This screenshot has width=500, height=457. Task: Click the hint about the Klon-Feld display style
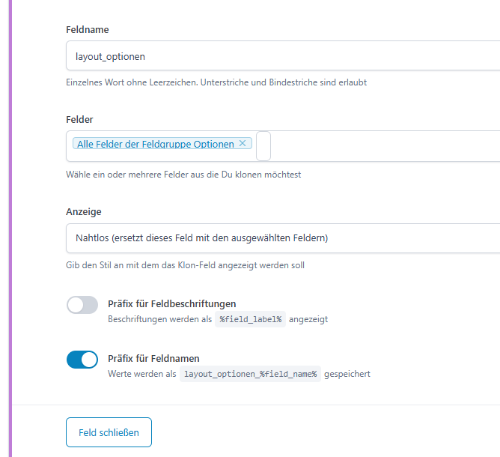click(x=185, y=265)
